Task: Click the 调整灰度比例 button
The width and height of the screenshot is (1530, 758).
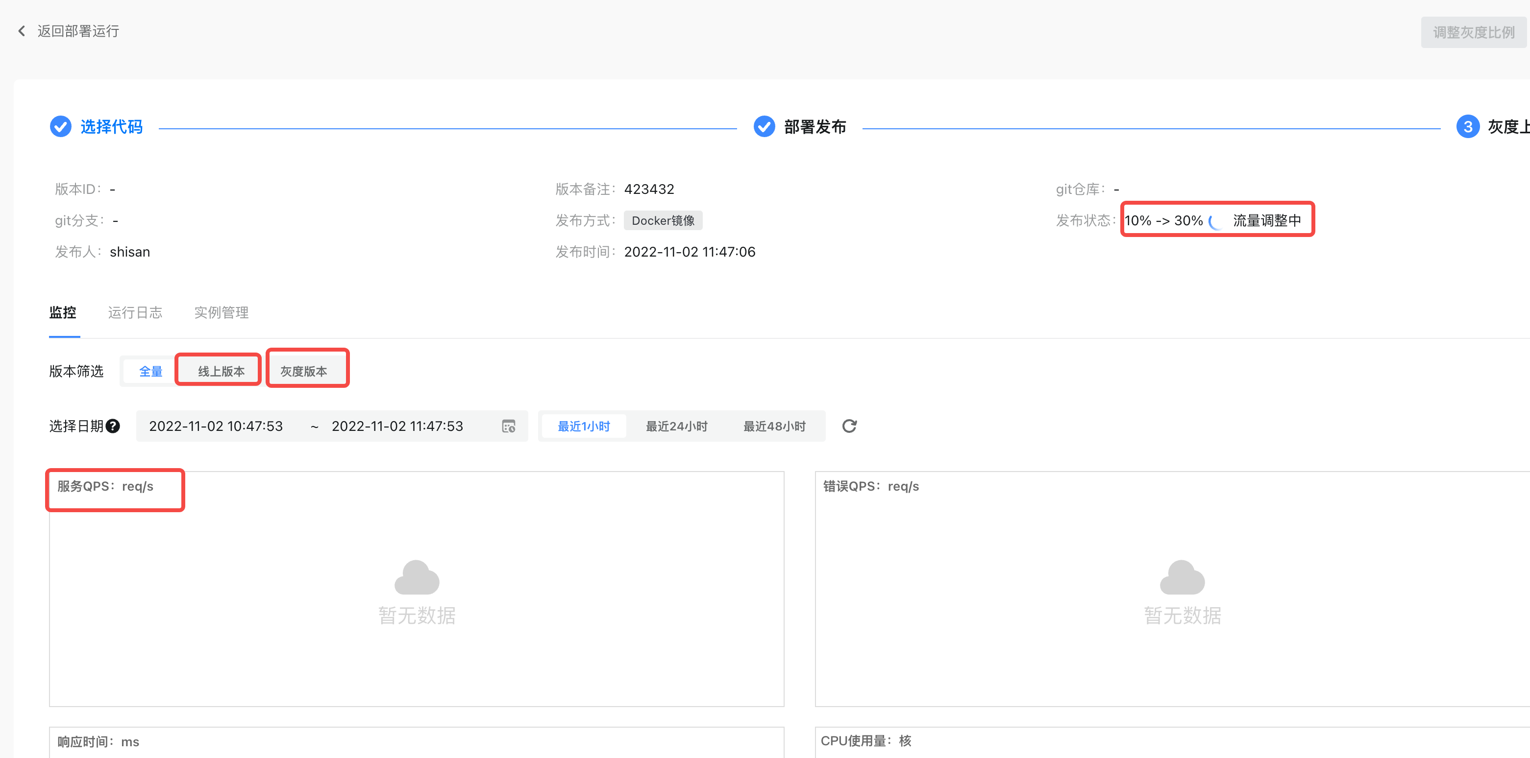Action: [1474, 32]
